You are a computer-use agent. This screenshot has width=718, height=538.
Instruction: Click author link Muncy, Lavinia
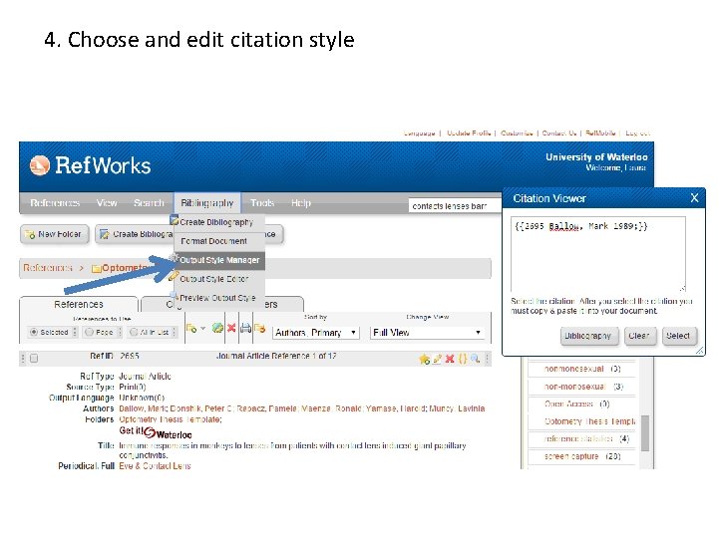(x=457, y=408)
